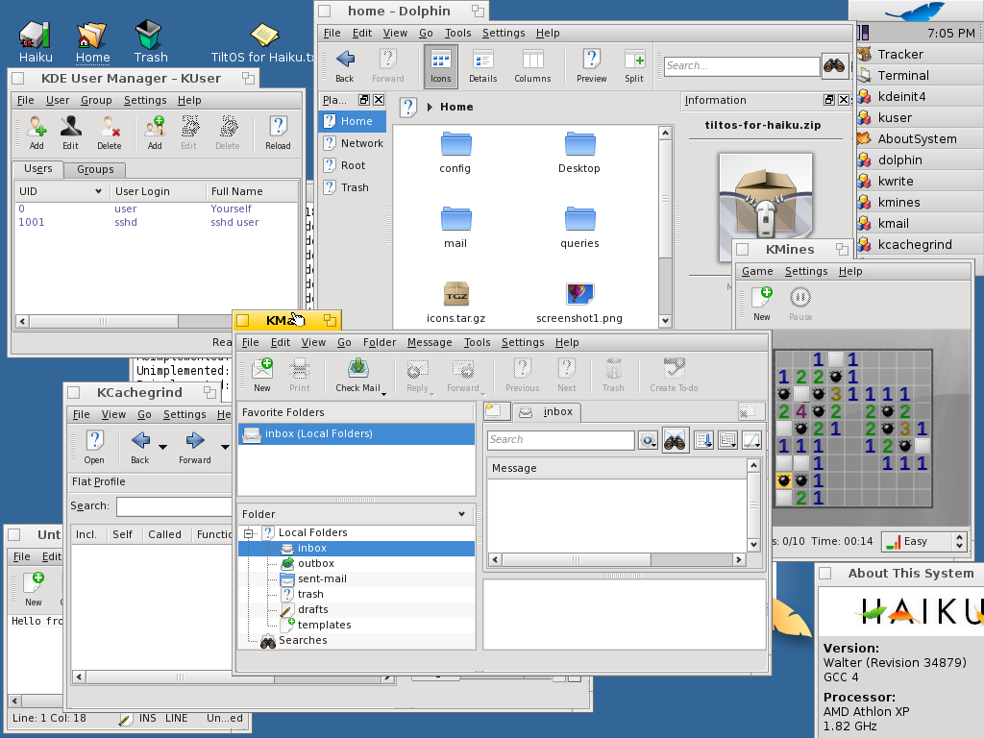Open KCachegrind Forward history dropdown arrow
The image size is (984, 738).
(225, 447)
